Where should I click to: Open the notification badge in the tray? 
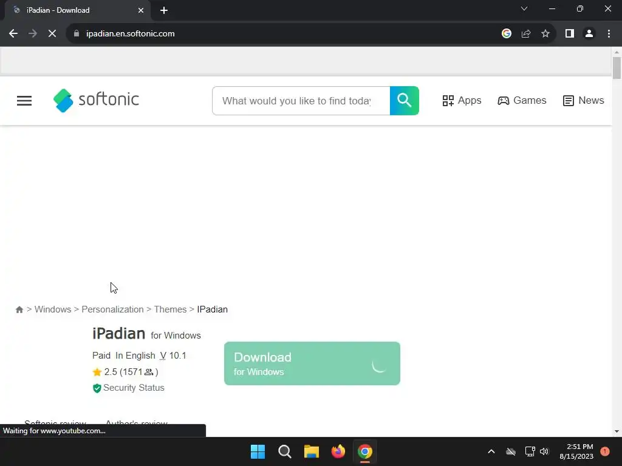click(x=605, y=451)
